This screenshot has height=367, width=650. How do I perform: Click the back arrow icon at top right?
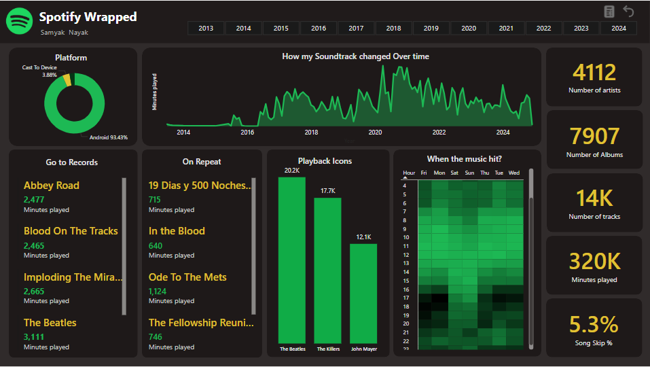point(628,11)
